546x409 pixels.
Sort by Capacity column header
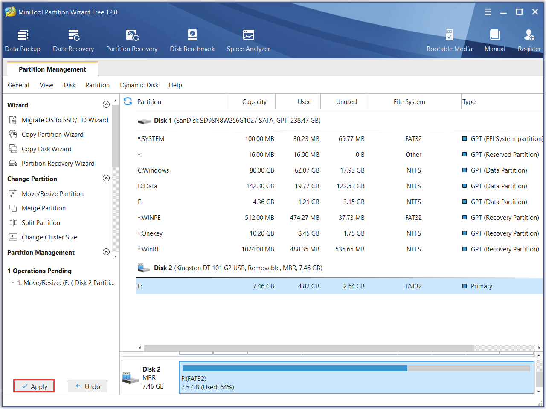pos(251,102)
